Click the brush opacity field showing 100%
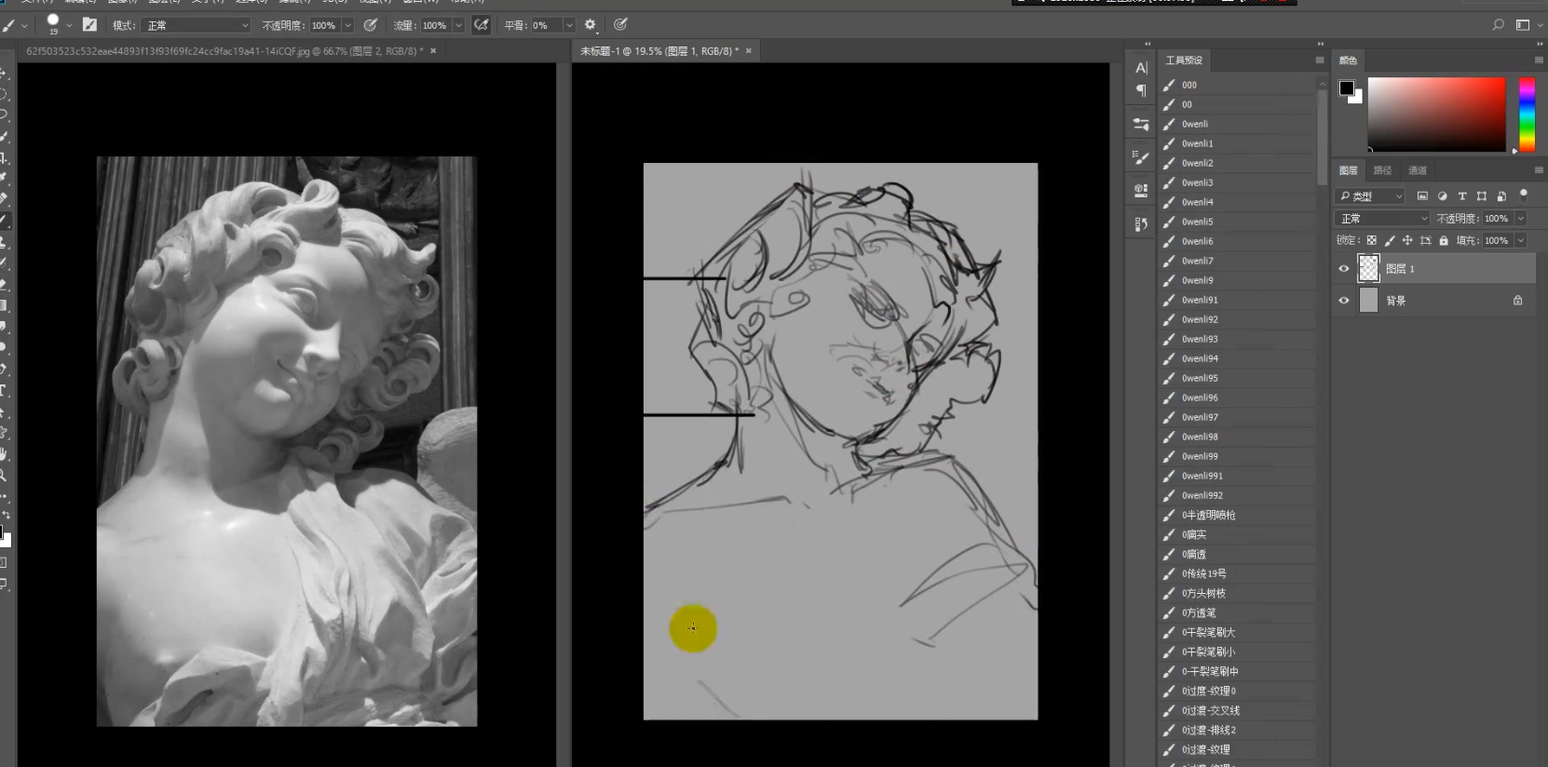Viewport: 1548px width, 767px height. pos(324,25)
